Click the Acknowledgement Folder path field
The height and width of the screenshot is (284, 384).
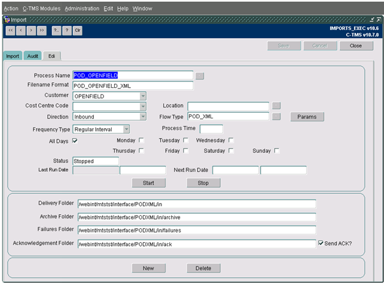coord(197,244)
